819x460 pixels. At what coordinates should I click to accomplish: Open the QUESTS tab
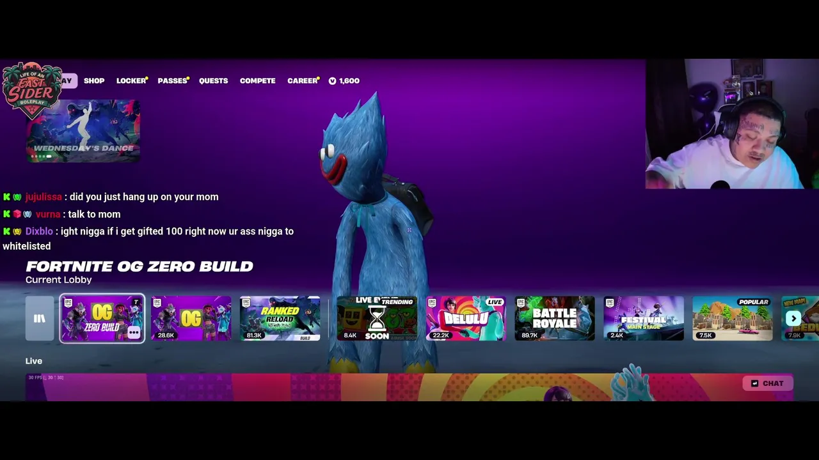[x=213, y=80]
